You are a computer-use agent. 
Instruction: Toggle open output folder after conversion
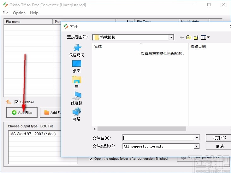(91, 159)
